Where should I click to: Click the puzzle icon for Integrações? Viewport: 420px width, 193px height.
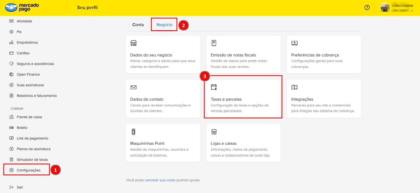coord(294,87)
